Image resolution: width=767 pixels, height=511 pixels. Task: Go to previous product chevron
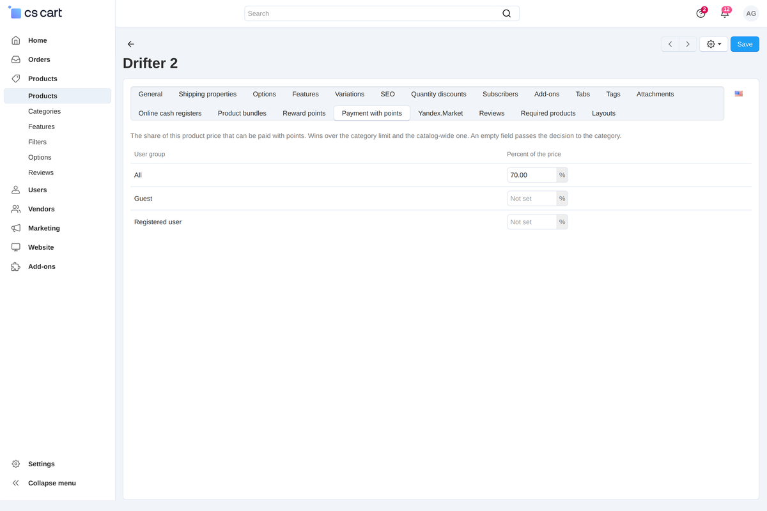[x=670, y=44]
